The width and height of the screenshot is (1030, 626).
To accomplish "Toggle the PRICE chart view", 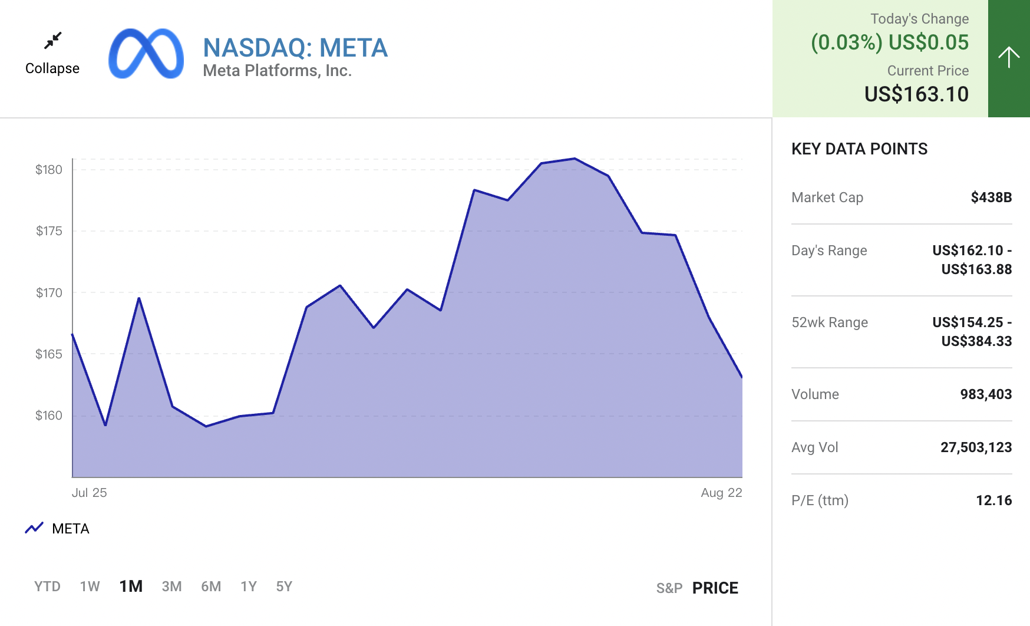I will [x=715, y=588].
